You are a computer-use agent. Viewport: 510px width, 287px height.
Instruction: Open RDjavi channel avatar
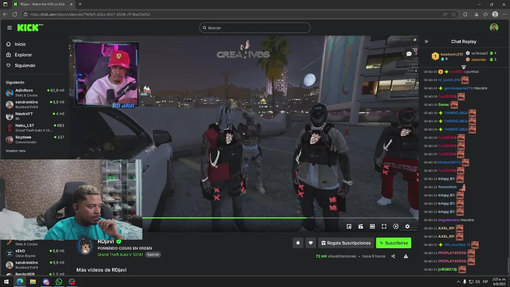(85, 247)
